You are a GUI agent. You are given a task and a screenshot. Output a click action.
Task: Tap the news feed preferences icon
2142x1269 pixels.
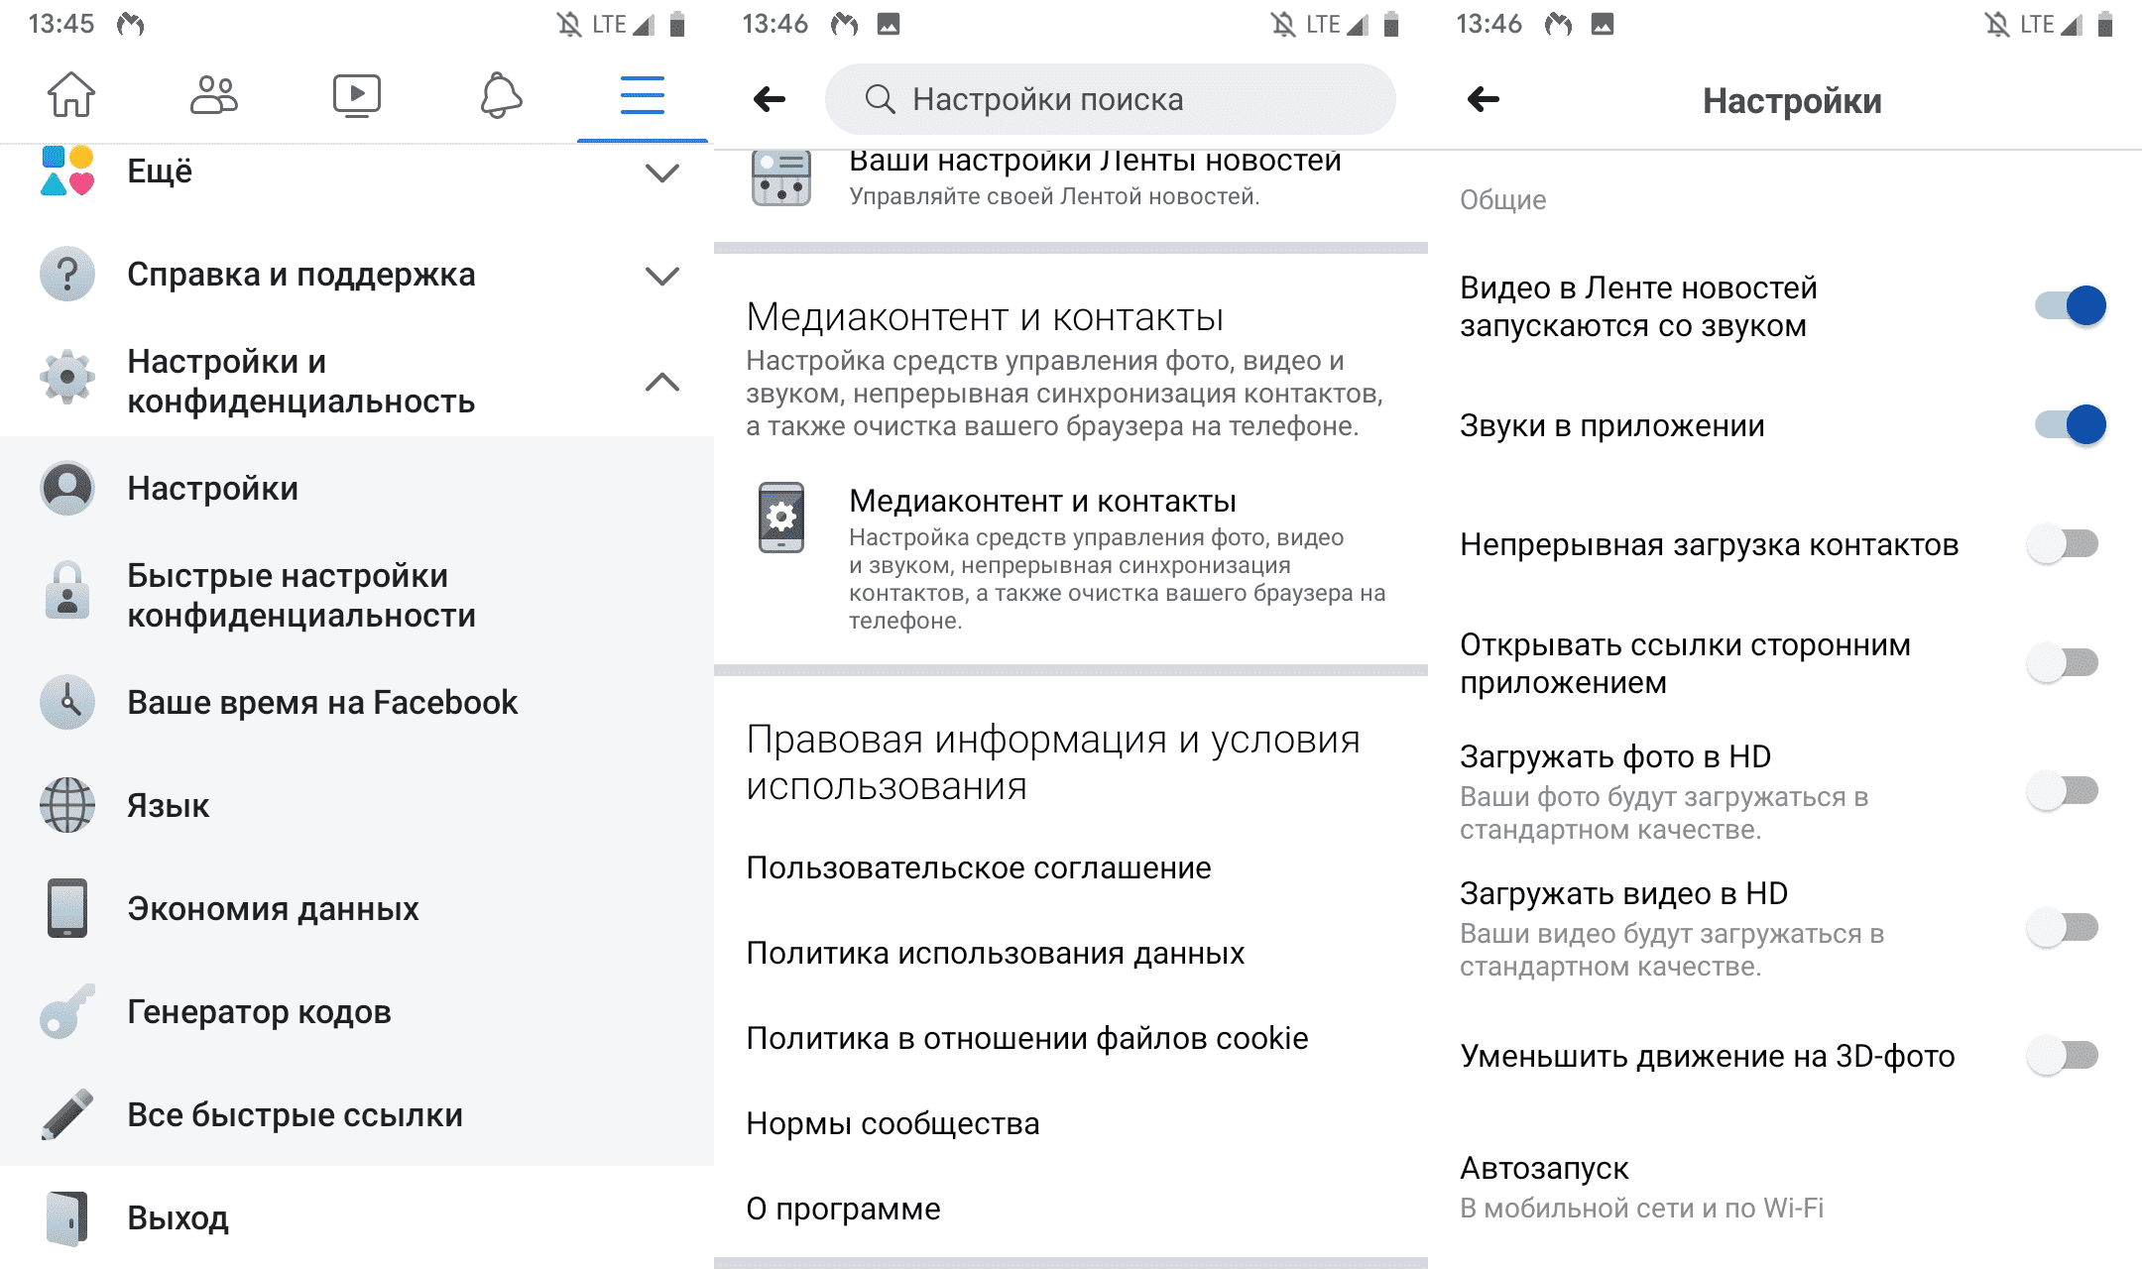coord(781,178)
